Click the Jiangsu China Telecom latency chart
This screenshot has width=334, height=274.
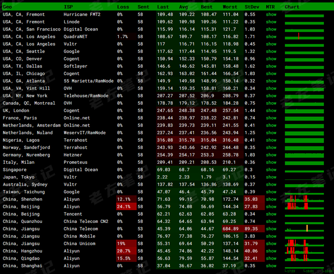tap(304, 228)
